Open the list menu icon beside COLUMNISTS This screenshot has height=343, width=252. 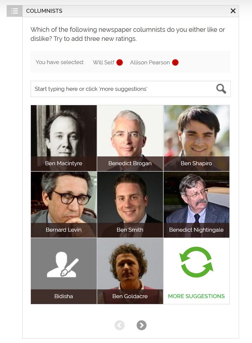pyautogui.click(x=14, y=11)
